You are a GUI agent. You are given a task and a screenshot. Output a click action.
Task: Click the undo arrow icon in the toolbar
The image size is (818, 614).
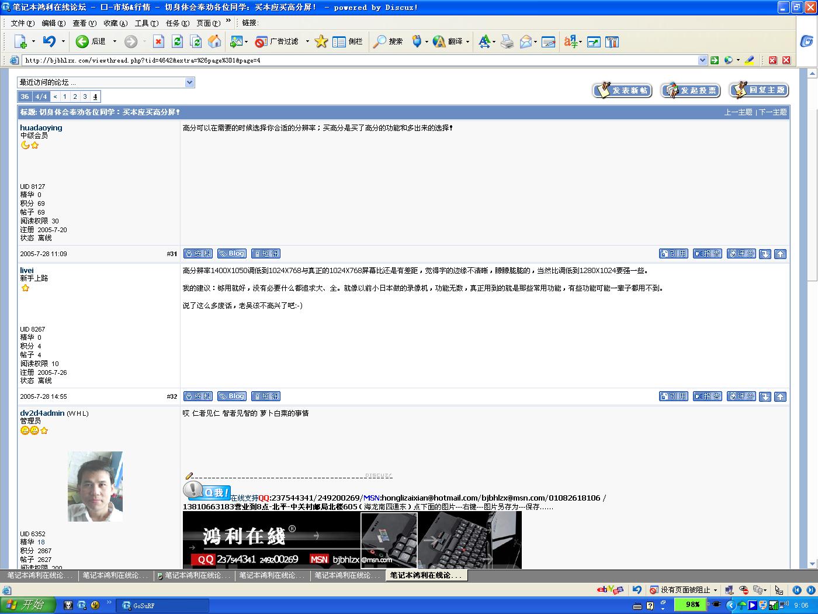coord(49,42)
